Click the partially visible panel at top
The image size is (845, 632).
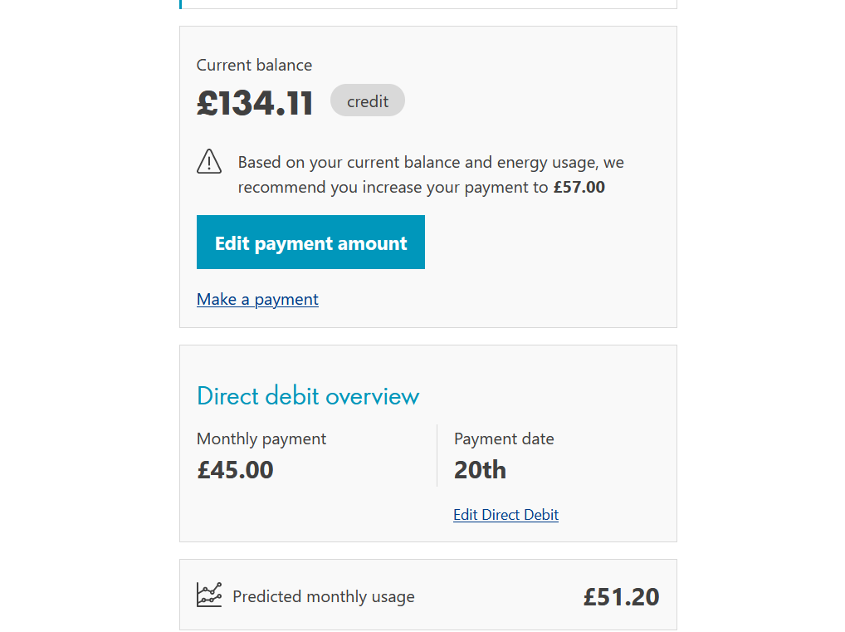click(427, 3)
